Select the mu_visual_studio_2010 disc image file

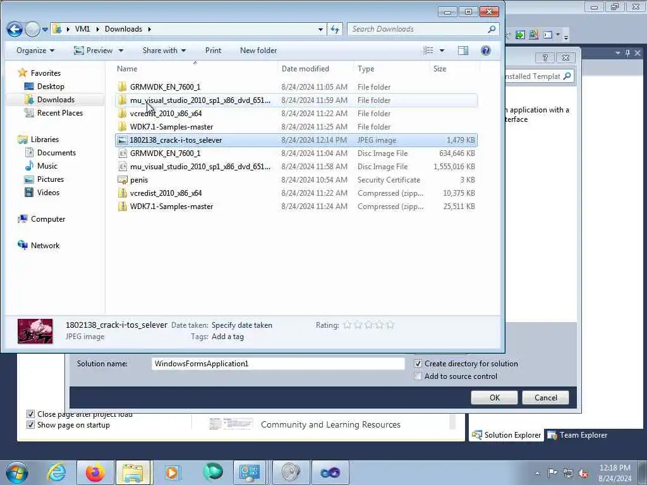click(x=296, y=167)
